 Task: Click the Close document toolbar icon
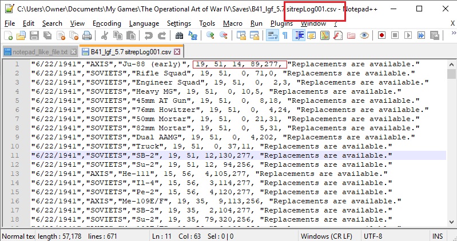point(61,35)
